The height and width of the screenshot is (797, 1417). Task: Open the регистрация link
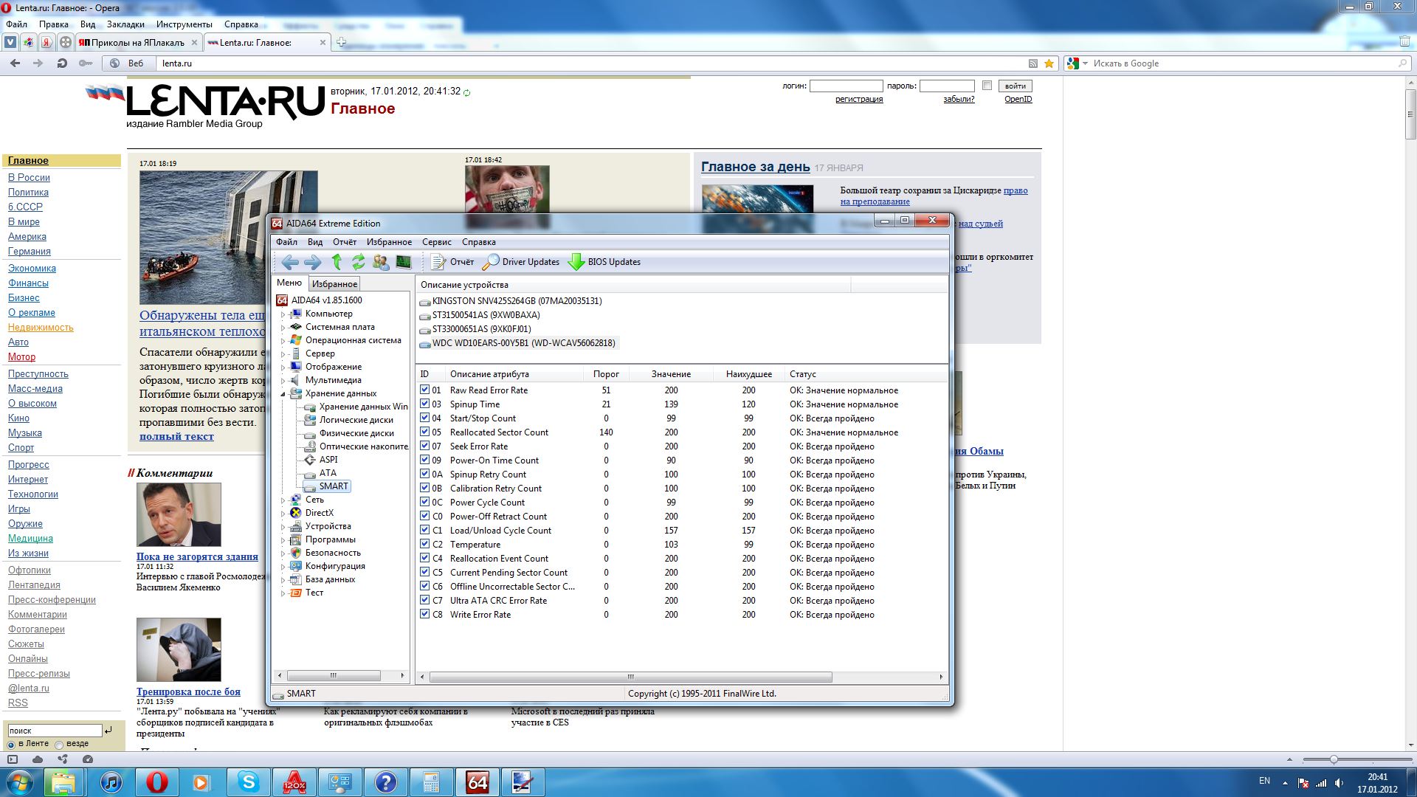[859, 99]
